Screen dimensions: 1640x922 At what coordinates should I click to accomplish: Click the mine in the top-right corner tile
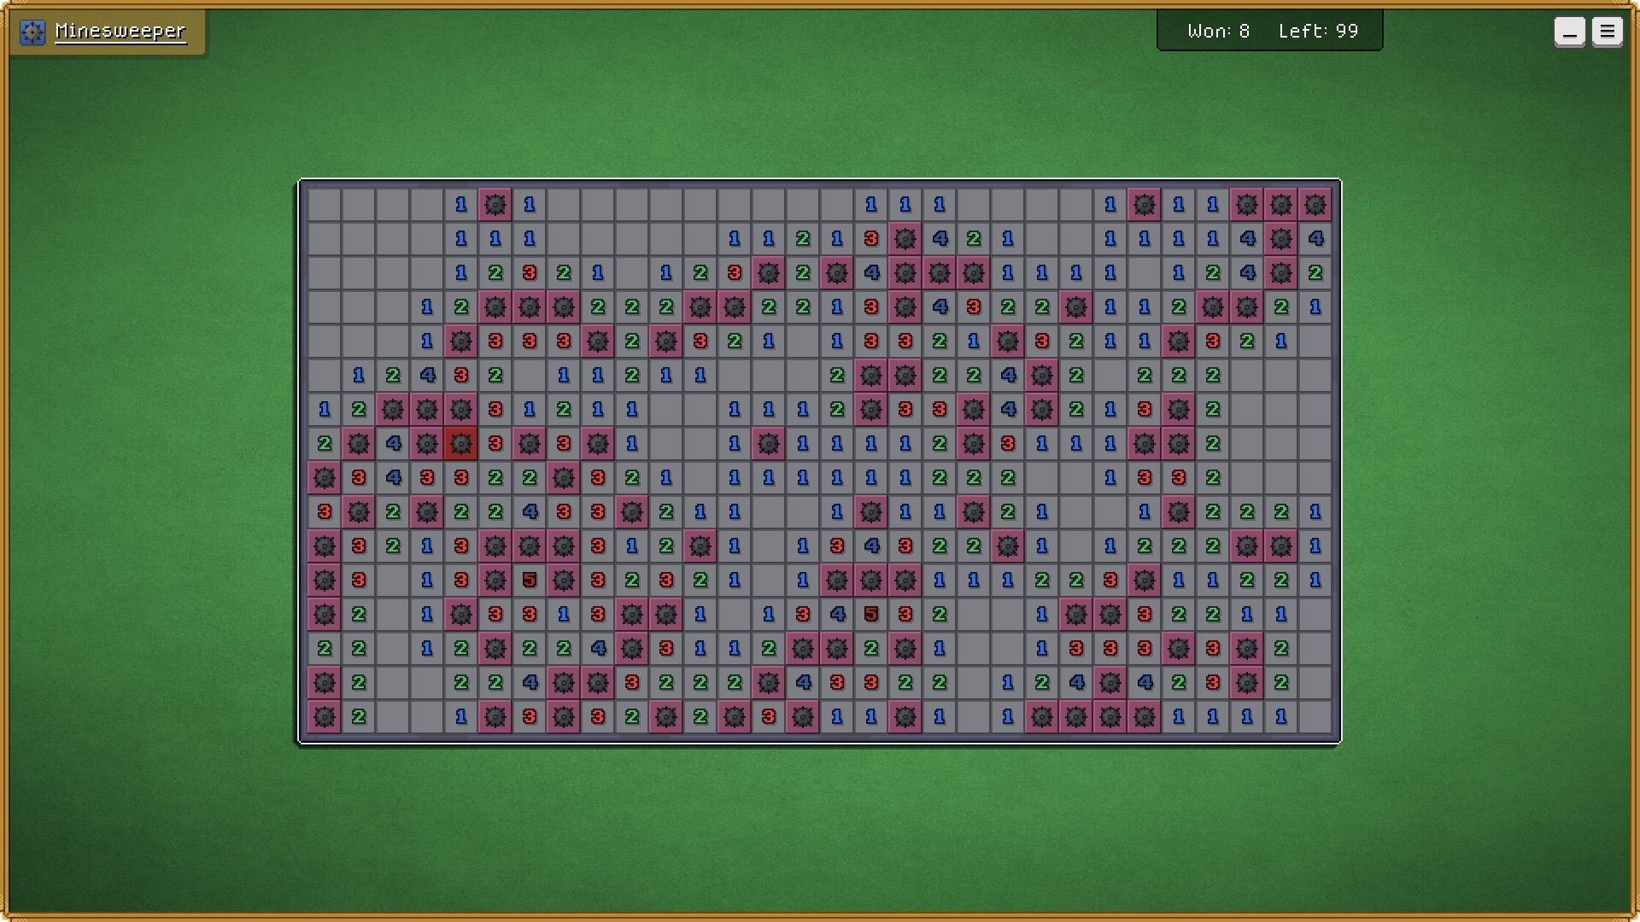click(x=1315, y=205)
